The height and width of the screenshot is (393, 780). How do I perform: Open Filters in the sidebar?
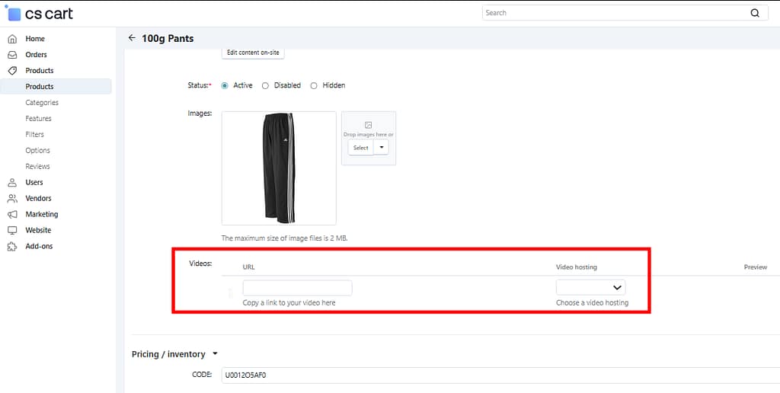tap(35, 134)
